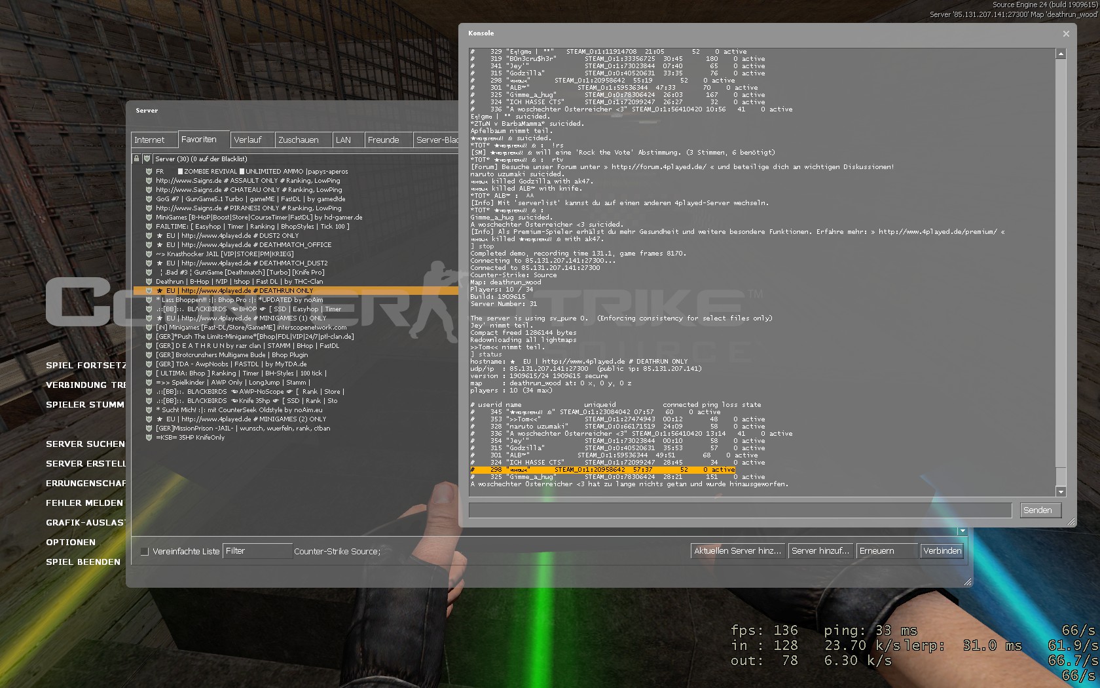Click shield icon beside highlighted DEATHRUN ONLY server

[x=149, y=290]
